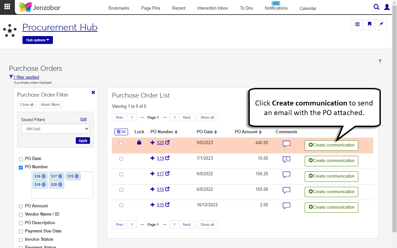Enable the PO Date filter checkbox
Screen dimensions: 397x248
(x=21, y=159)
